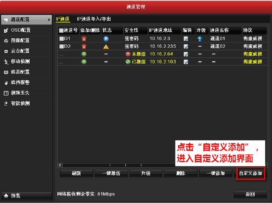The image size is (272, 203).
Task: Open 移动侦测 menu item
Action: tap(26, 62)
